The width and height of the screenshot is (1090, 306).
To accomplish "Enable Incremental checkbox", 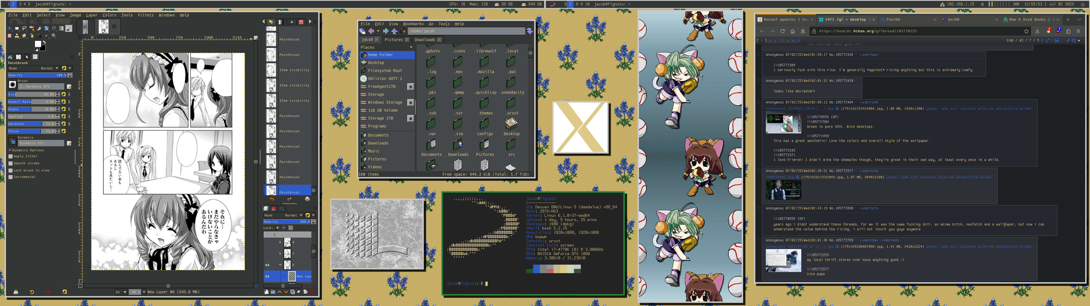I will pos(11,177).
